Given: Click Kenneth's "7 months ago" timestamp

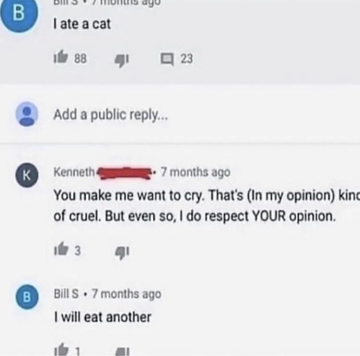Looking at the screenshot, I should (195, 172).
